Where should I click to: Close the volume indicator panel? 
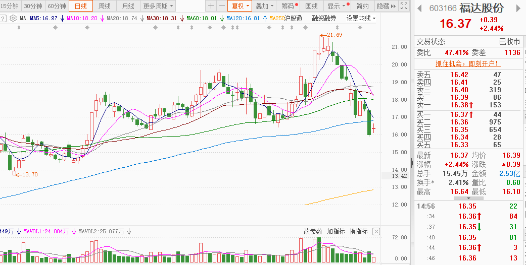[x=376, y=231]
